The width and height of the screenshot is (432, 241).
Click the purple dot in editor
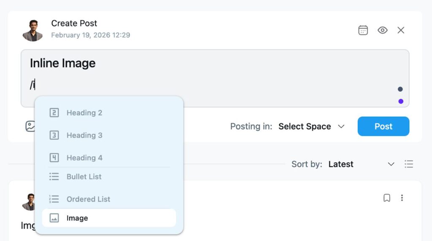coord(401,101)
